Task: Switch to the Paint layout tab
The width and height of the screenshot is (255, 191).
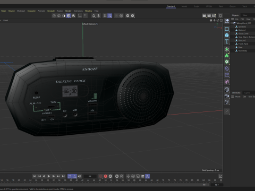Action: point(220,6)
